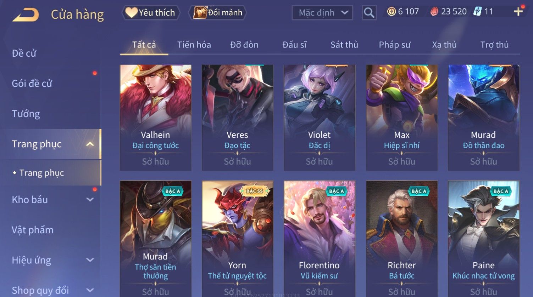Click the Đổi mảnh chest icon

pyautogui.click(x=200, y=12)
